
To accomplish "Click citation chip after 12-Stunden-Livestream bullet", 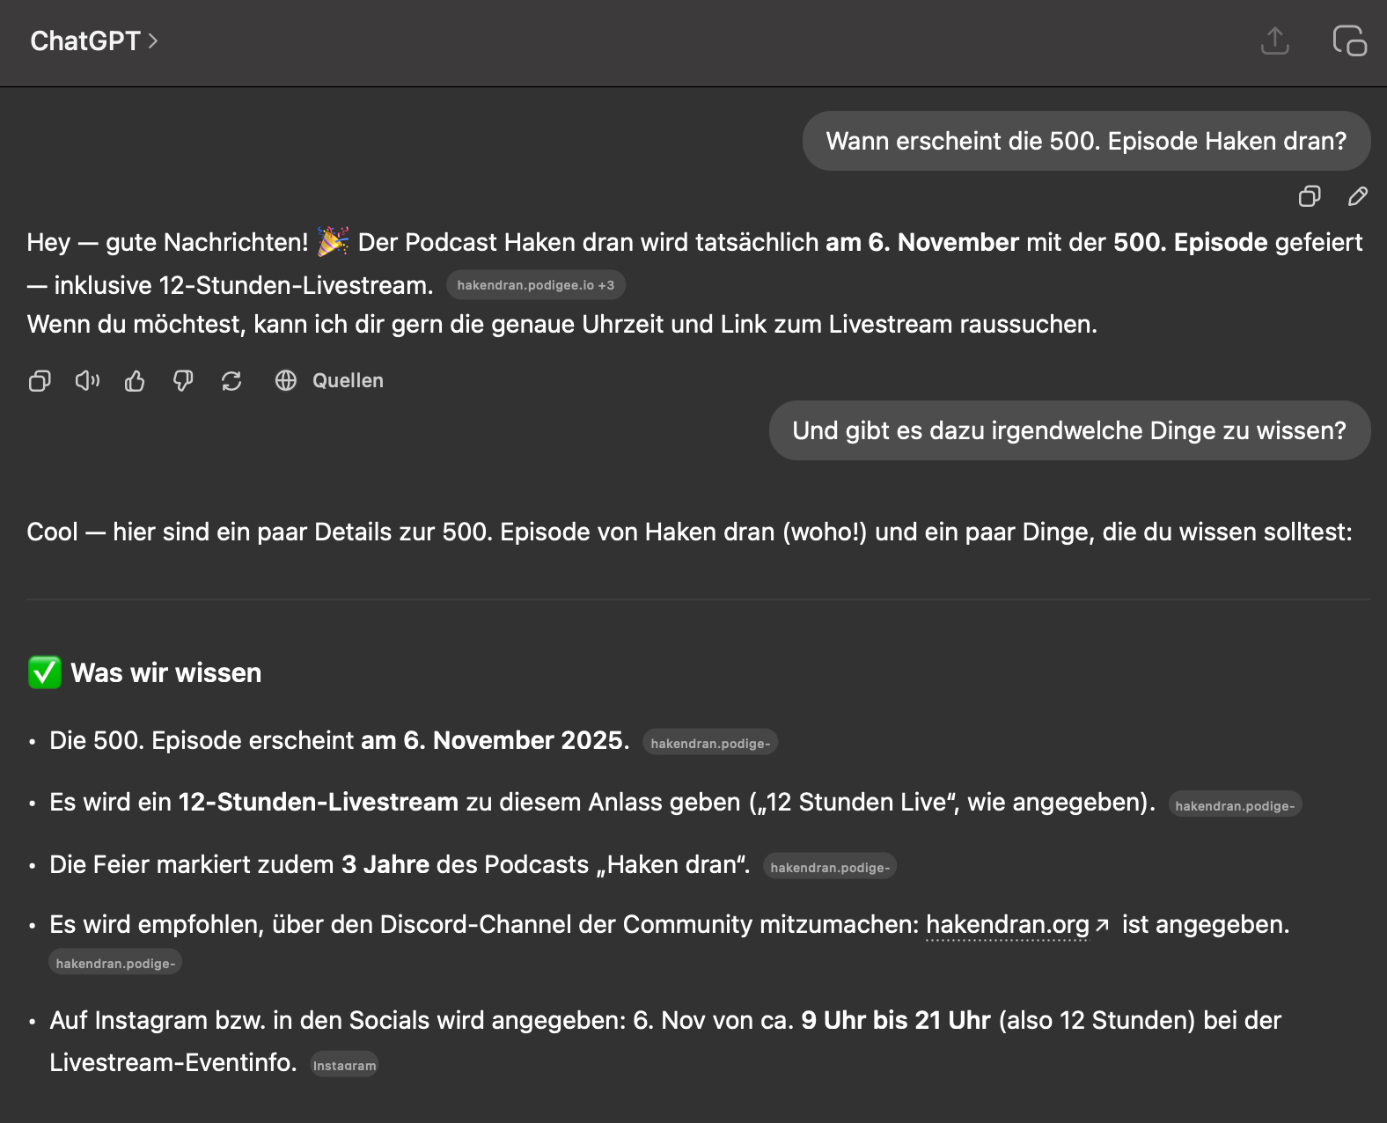I will click(1234, 805).
